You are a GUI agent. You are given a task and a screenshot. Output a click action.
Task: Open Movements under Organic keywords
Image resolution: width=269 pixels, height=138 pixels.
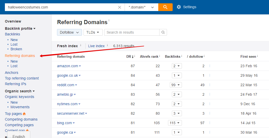point(20,107)
